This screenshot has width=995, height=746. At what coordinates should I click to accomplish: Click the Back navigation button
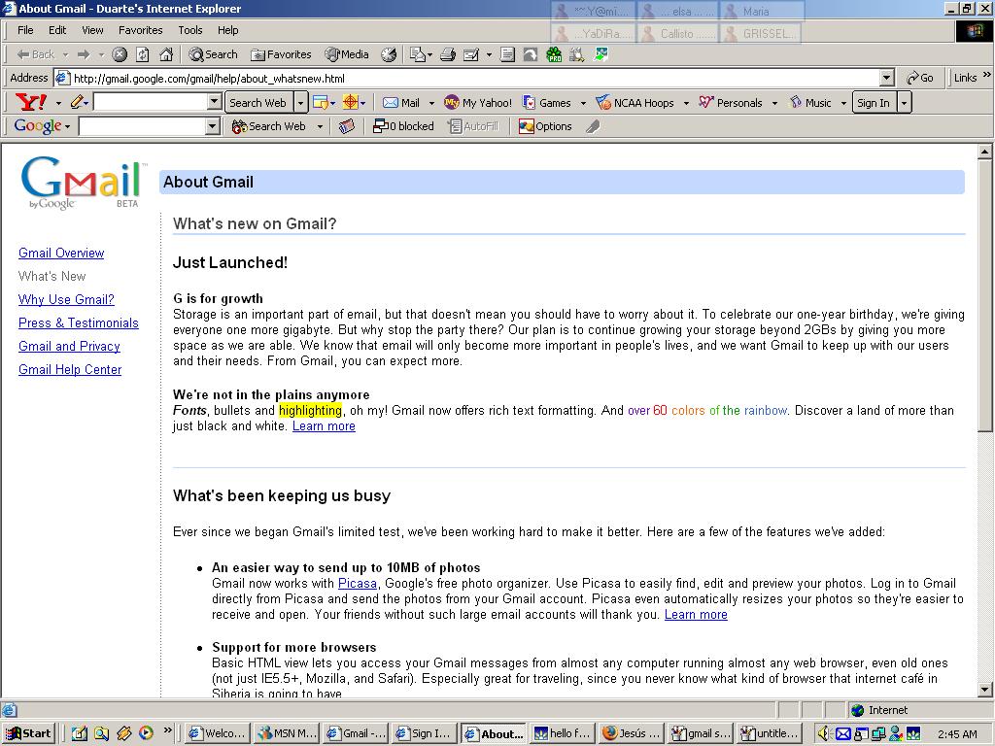point(36,54)
